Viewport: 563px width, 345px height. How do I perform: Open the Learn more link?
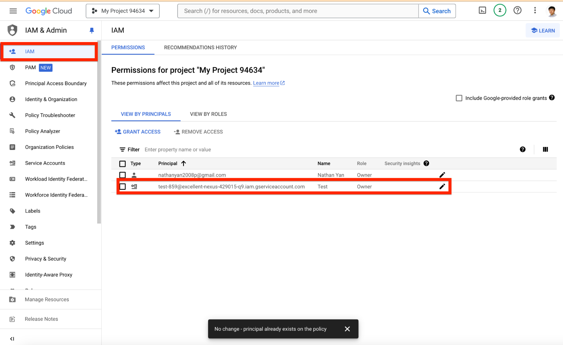point(266,83)
